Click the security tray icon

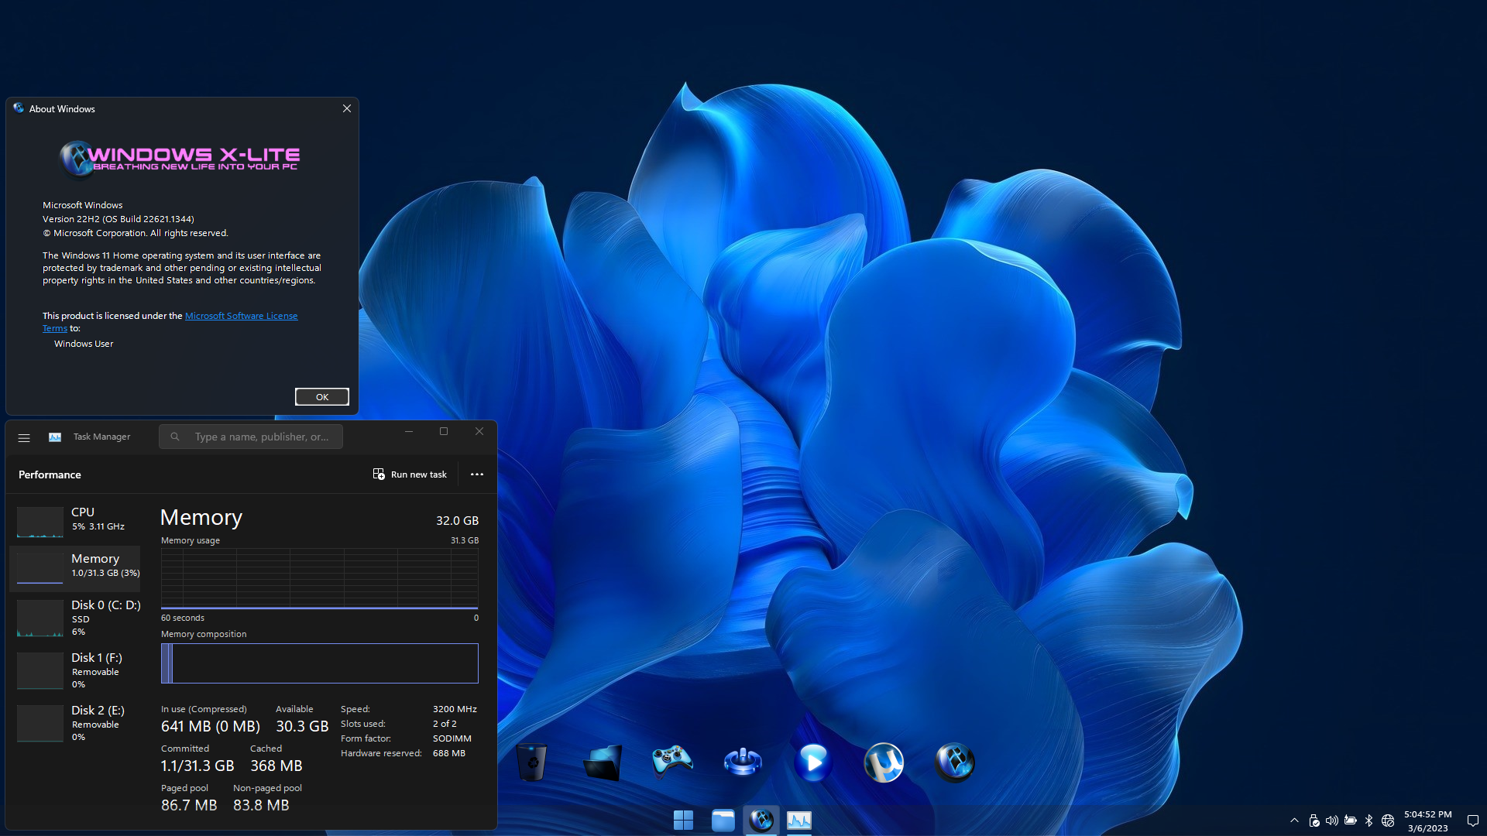tap(1314, 821)
